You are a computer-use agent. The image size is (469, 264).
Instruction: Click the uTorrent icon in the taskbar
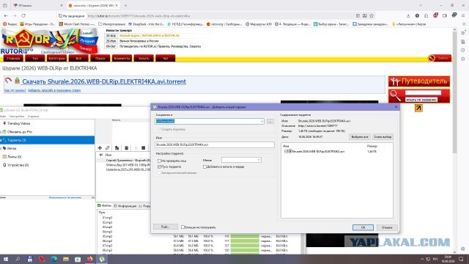point(102,259)
